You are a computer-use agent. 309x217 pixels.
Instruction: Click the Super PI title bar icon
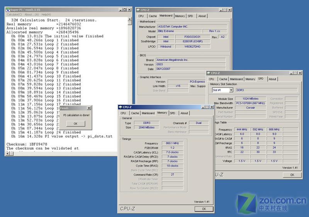click(x=8, y=10)
